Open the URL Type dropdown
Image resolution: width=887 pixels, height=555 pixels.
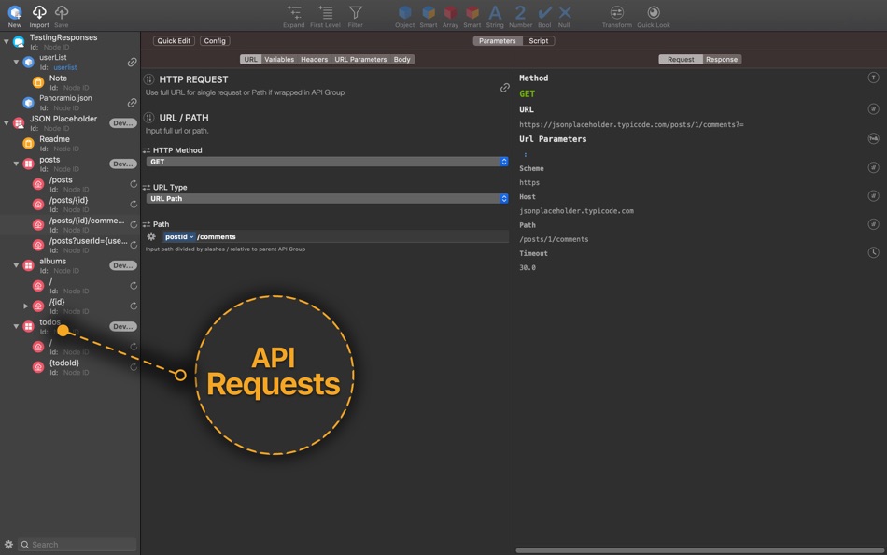[x=327, y=199]
